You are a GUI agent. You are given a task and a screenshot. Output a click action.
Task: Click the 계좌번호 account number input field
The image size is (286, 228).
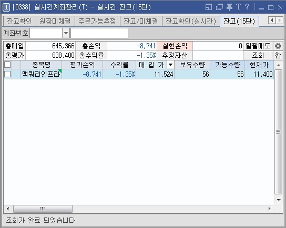[46, 33]
